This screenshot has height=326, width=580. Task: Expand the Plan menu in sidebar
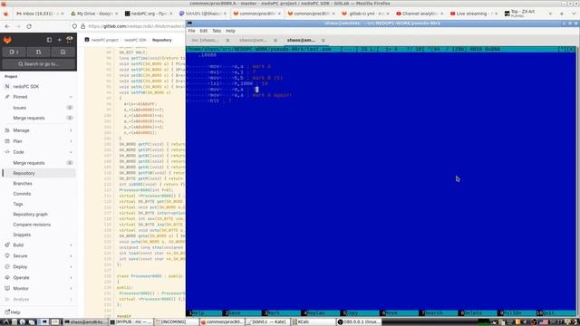[38, 141]
